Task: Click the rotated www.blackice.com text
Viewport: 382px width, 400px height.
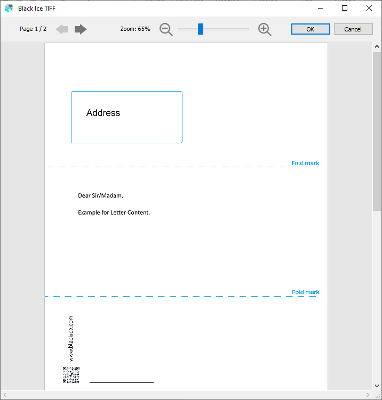Action: click(71, 338)
